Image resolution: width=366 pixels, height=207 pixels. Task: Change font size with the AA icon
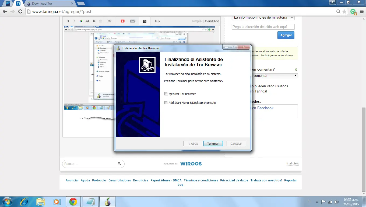click(x=87, y=21)
